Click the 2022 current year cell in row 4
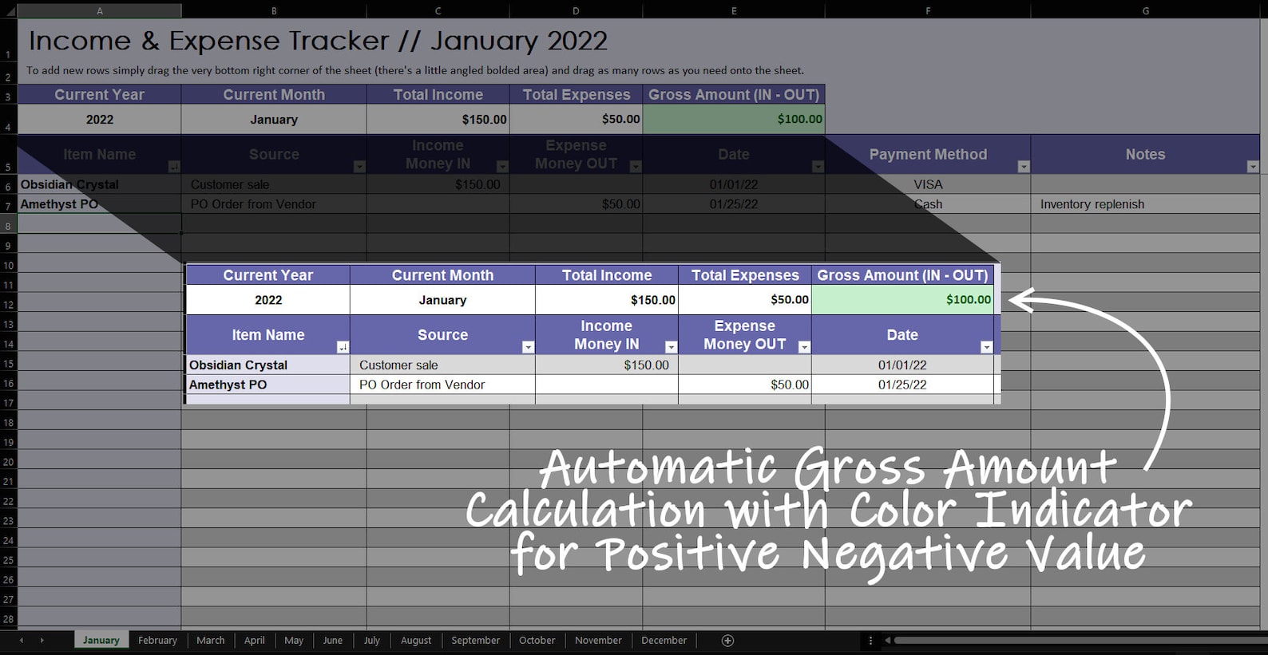Image resolution: width=1268 pixels, height=655 pixels. [100, 120]
